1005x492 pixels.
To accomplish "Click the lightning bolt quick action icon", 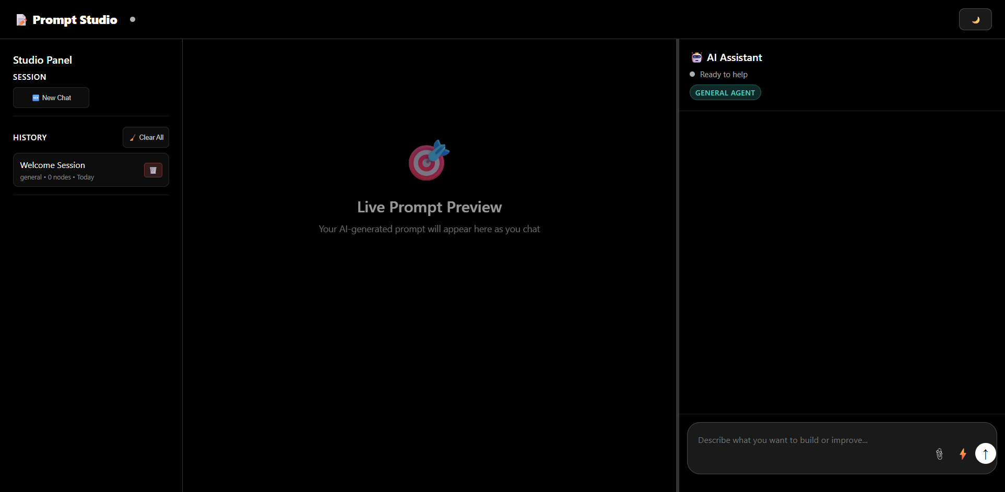I will click(x=963, y=454).
